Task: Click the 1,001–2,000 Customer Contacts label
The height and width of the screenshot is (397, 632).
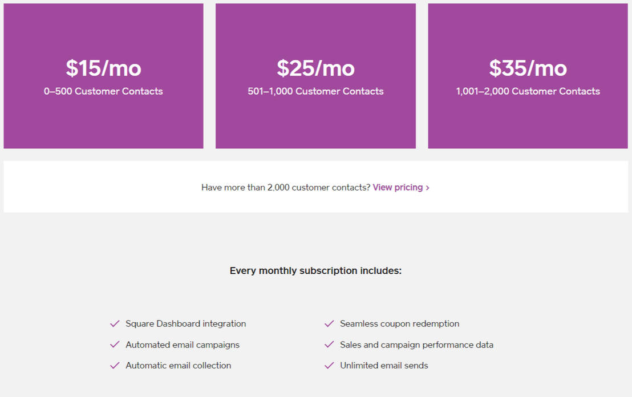Action: pos(528,91)
